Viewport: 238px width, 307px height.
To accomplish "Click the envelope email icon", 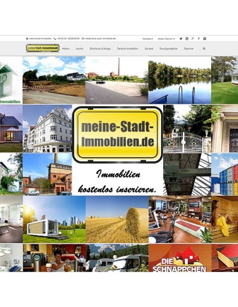I will click(x=83, y=39).
